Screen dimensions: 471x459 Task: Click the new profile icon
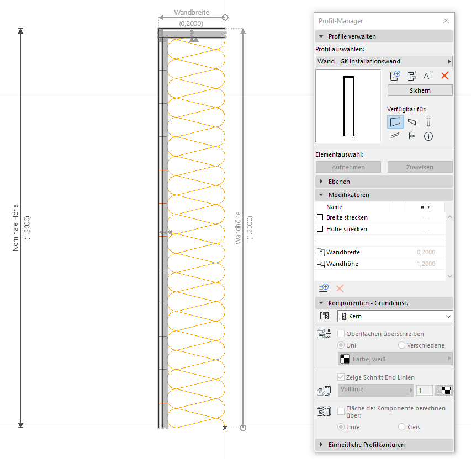pos(395,76)
